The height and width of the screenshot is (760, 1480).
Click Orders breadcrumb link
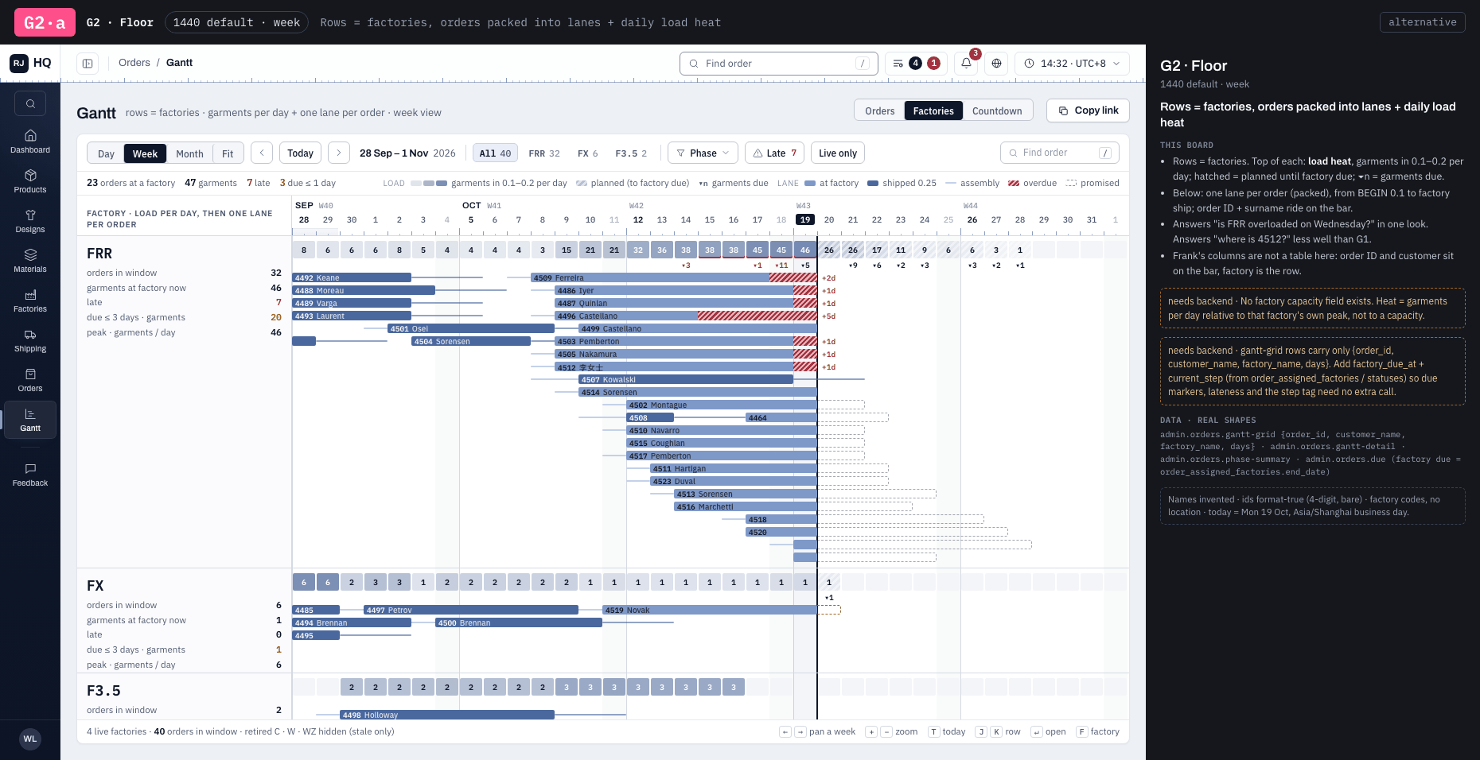point(134,63)
